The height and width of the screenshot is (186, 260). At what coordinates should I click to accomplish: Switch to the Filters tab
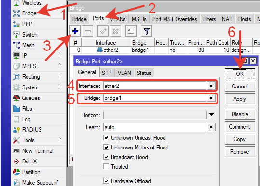click(x=209, y=19)
